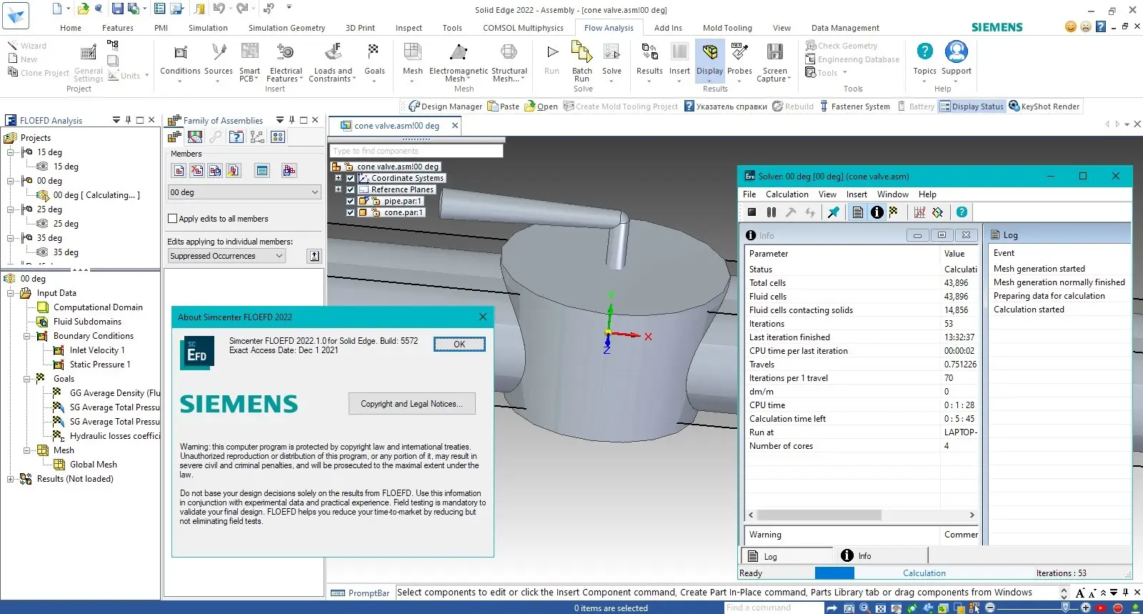The width and height of the screenshot is (1143, 614).
Task: Close the cone valve.asm document tab
Action: [455, 126]
